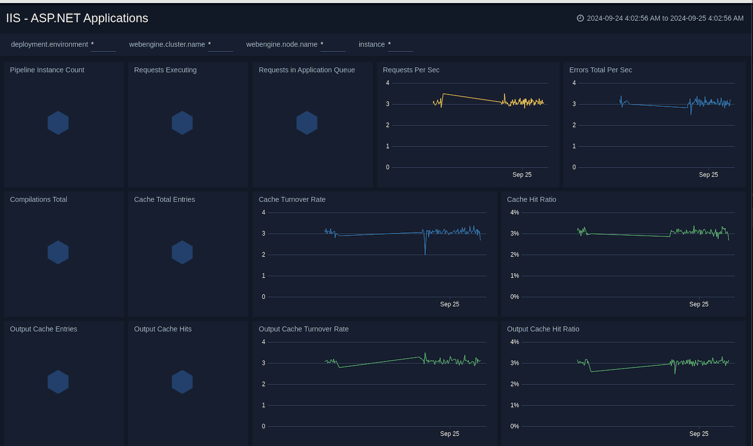Click the Cache Turnover Rate panel title

click(x=292, y=199)
